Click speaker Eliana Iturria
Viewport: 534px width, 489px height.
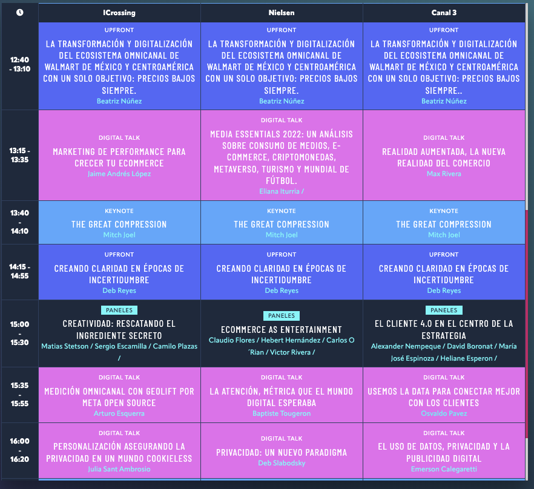point(279,191)
